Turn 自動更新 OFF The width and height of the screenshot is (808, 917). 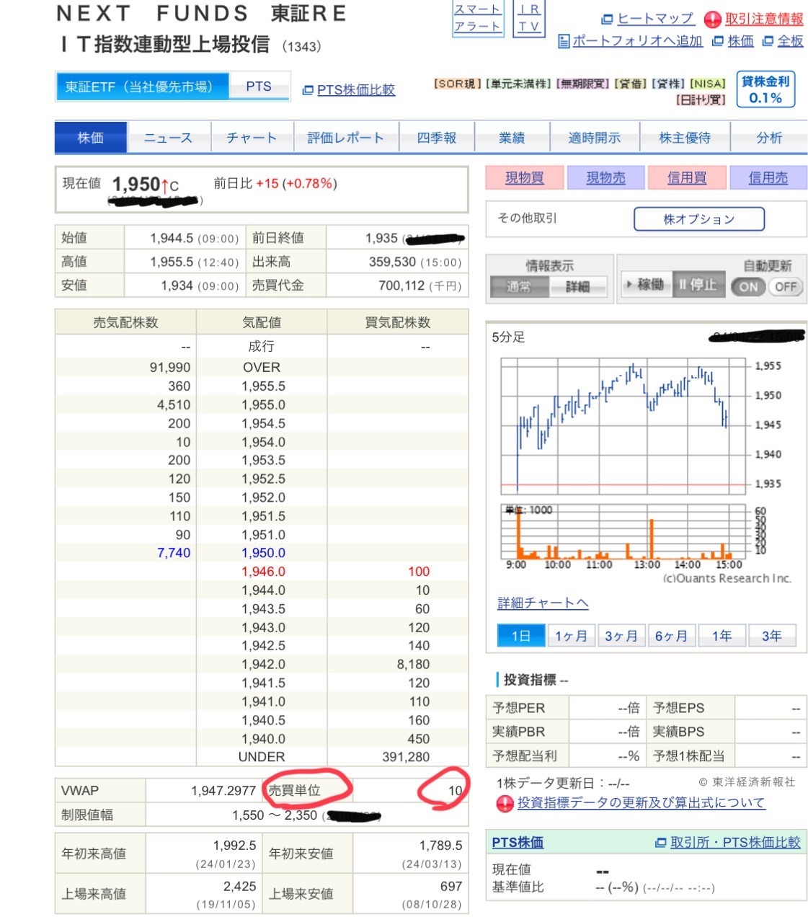[x=786, y=286]
